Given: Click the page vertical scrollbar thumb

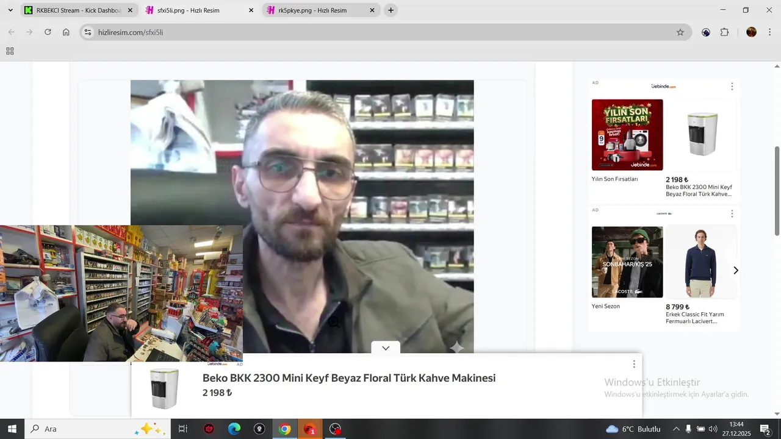Looking at the screenshot, I should pyautogui.click(x=777, y=191).
